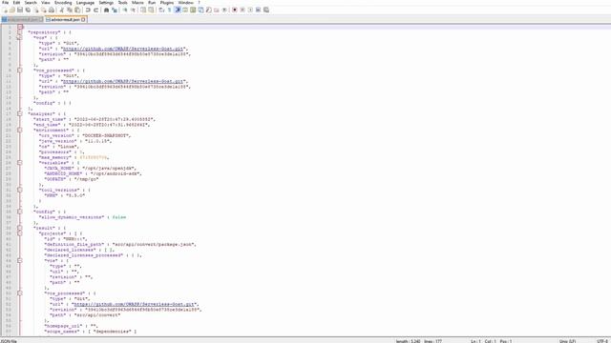Click the Save recorded macro icon
This screenshot has width=611, height=343.
[266, 10]
